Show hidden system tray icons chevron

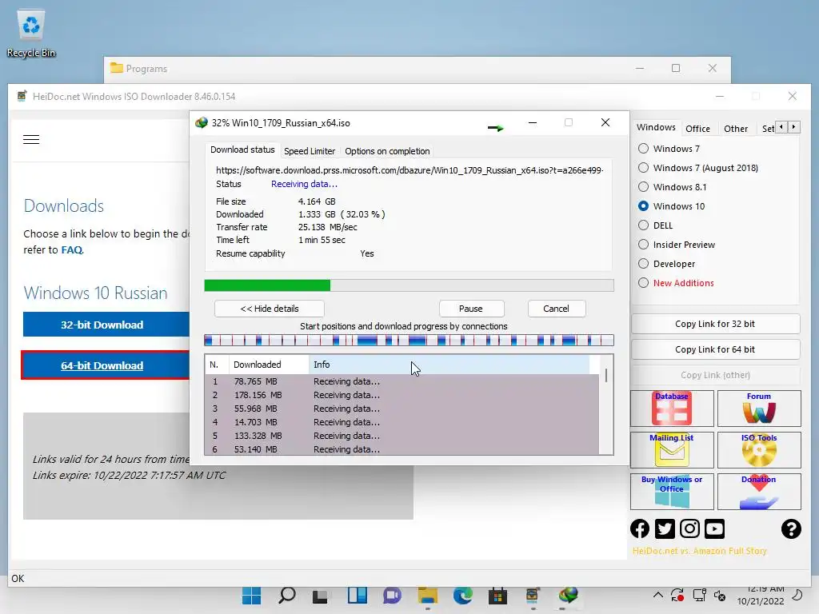(x=658, y=595)
